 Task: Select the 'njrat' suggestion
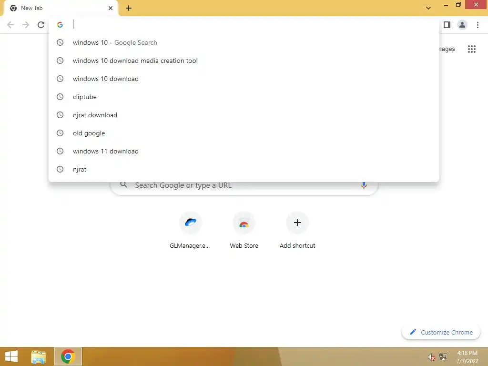(x=244, y=169)
